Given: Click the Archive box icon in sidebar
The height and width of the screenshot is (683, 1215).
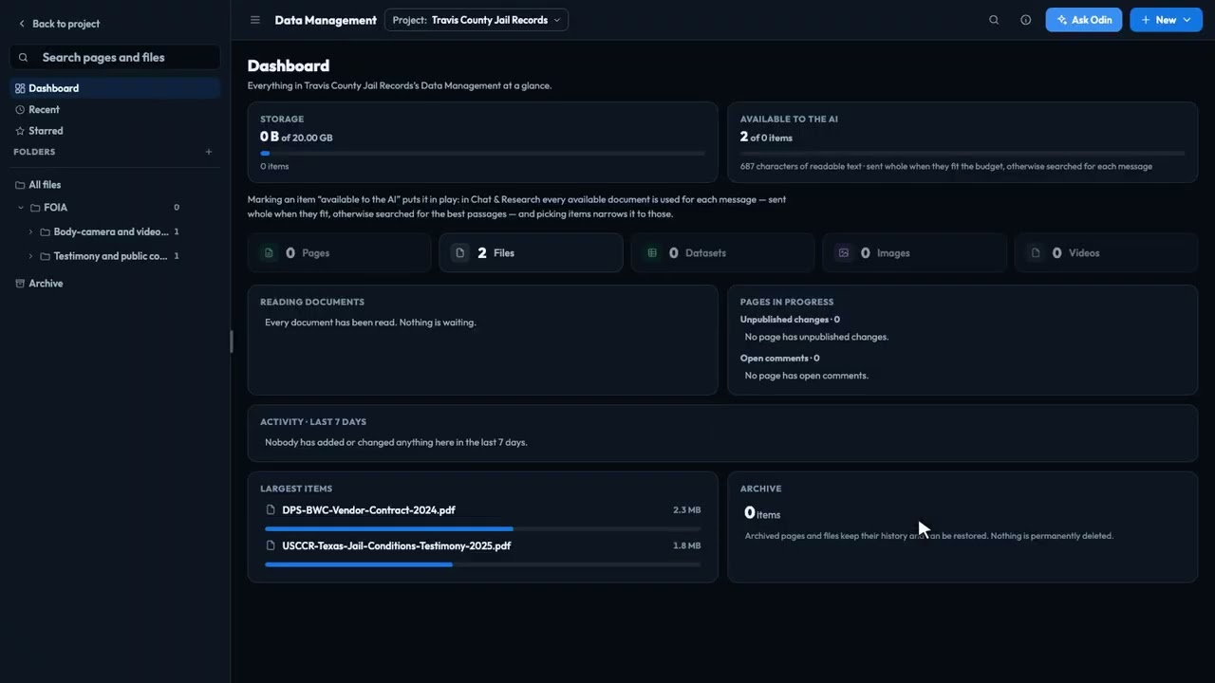Looking at the screenshot, I should tap(20, 284).
